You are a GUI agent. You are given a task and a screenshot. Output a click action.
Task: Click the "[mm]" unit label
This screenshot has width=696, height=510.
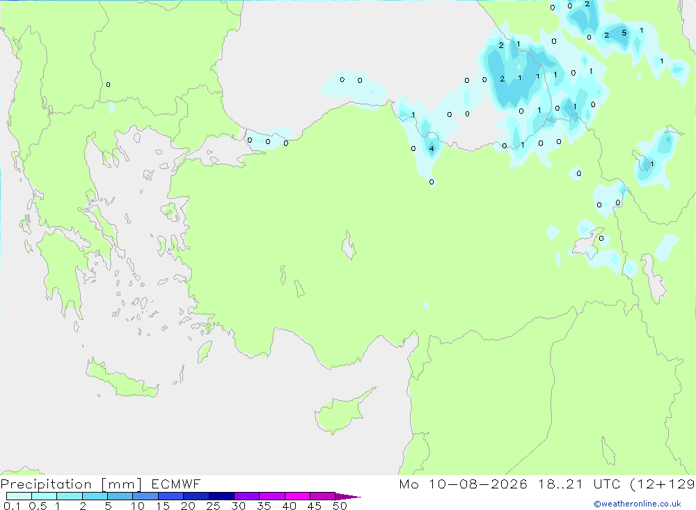tap(122, 484)
